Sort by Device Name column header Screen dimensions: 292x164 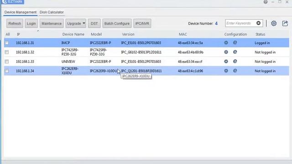click(73, 35)
